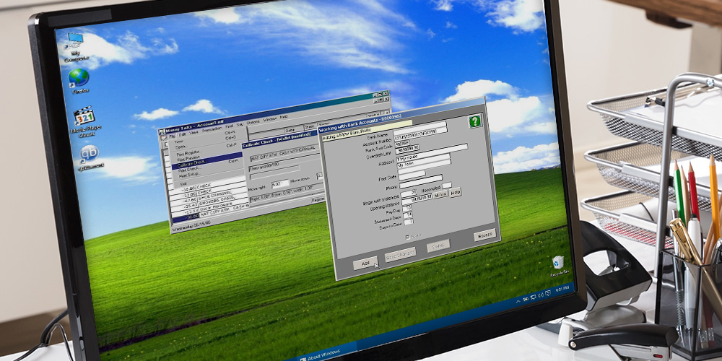The width and height of the screenshot is (722, 361).
Task: Click the Opening Balance field
Action: pyautogui.click(x=417, y=199)
